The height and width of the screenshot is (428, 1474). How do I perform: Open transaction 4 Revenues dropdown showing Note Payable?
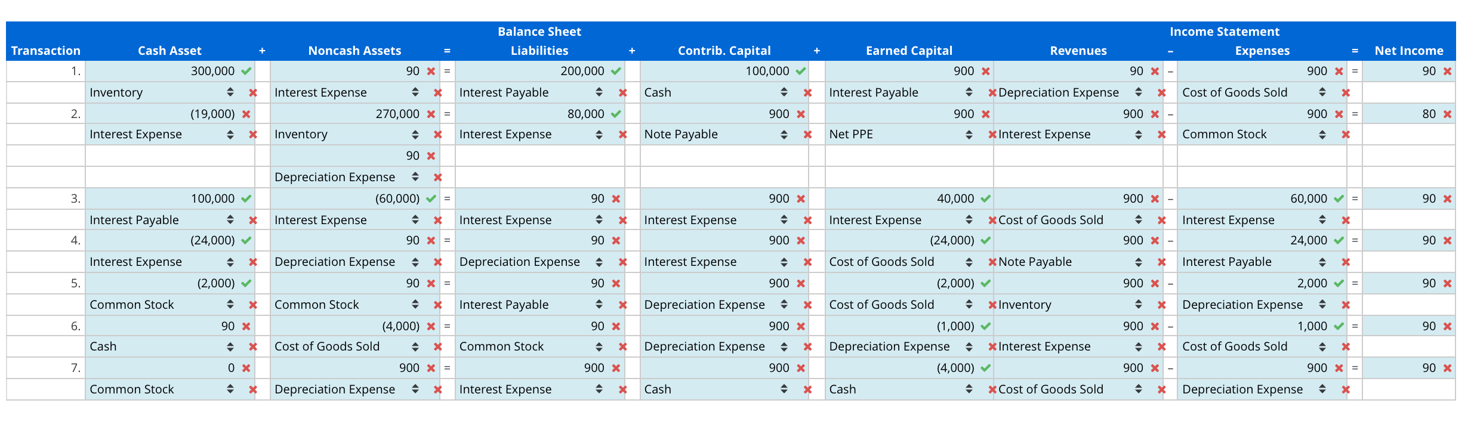click(x=1071, y=262)
